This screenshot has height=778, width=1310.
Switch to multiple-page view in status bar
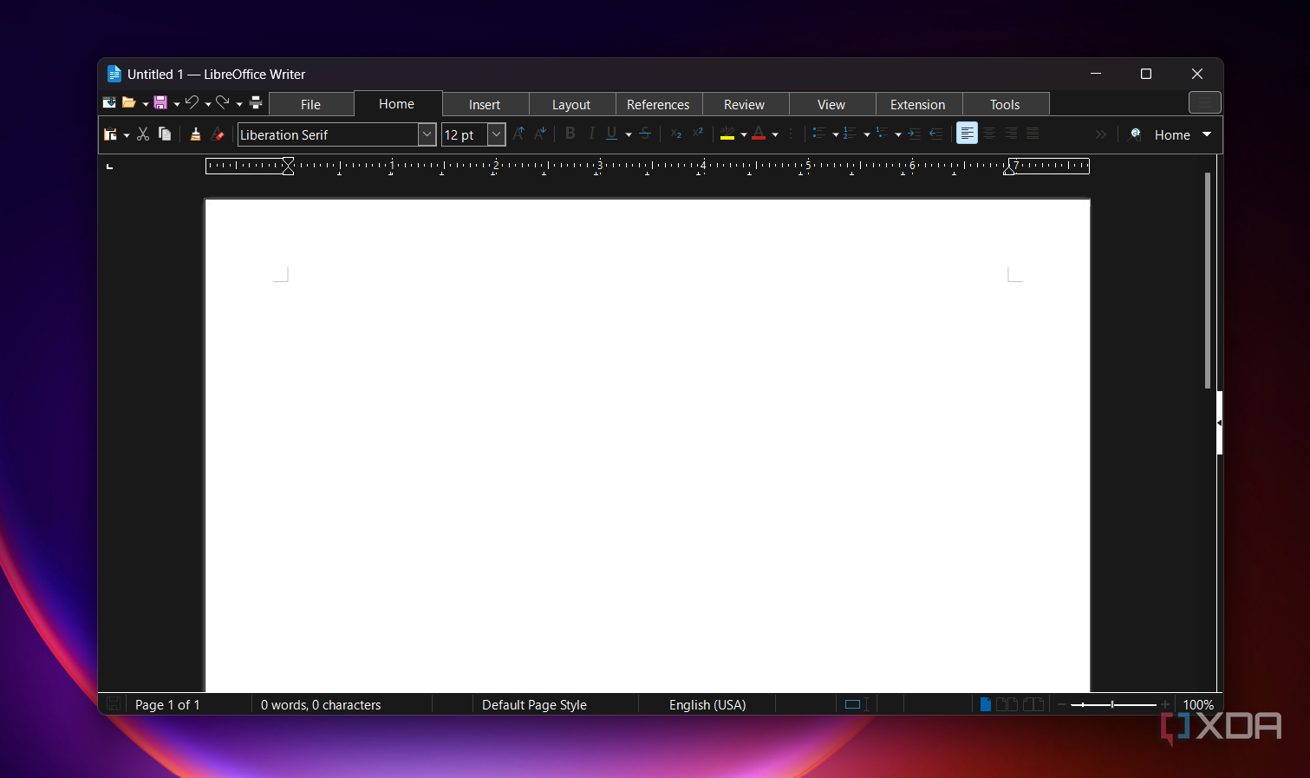point(1007,704)
